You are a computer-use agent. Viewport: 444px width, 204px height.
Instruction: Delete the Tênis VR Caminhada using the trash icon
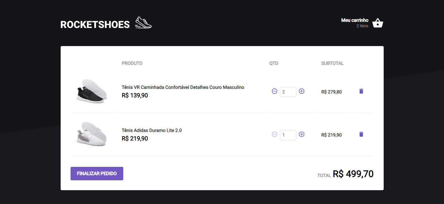[x=361, y=91]
